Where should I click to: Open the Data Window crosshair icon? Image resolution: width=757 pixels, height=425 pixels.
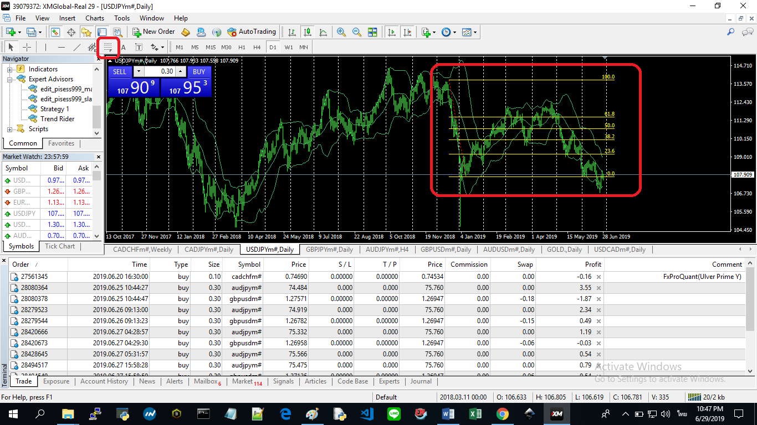(71, 32)
